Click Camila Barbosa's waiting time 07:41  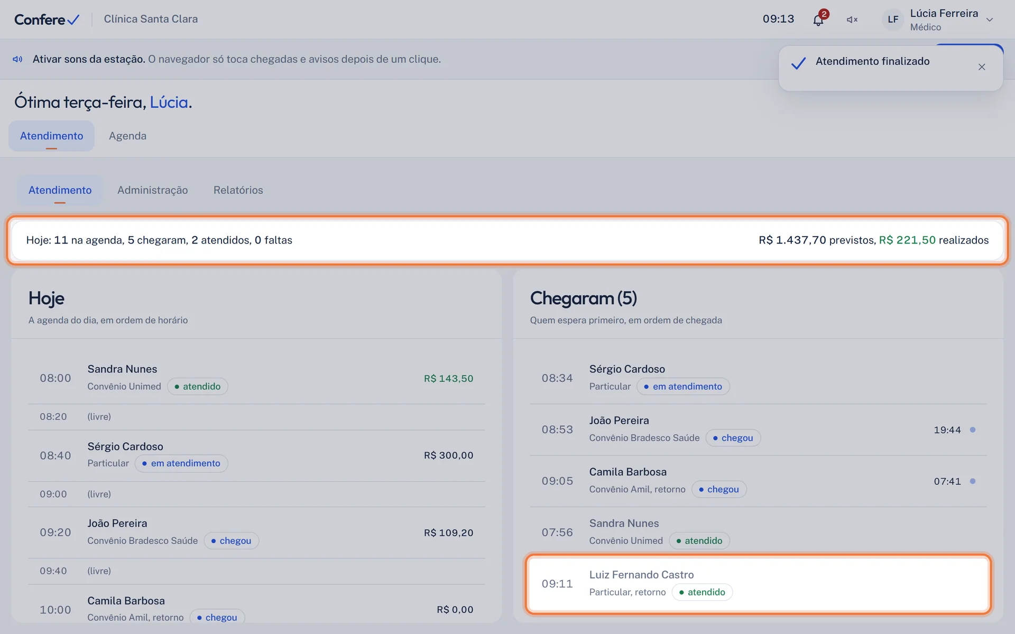[x=947, y=481]
